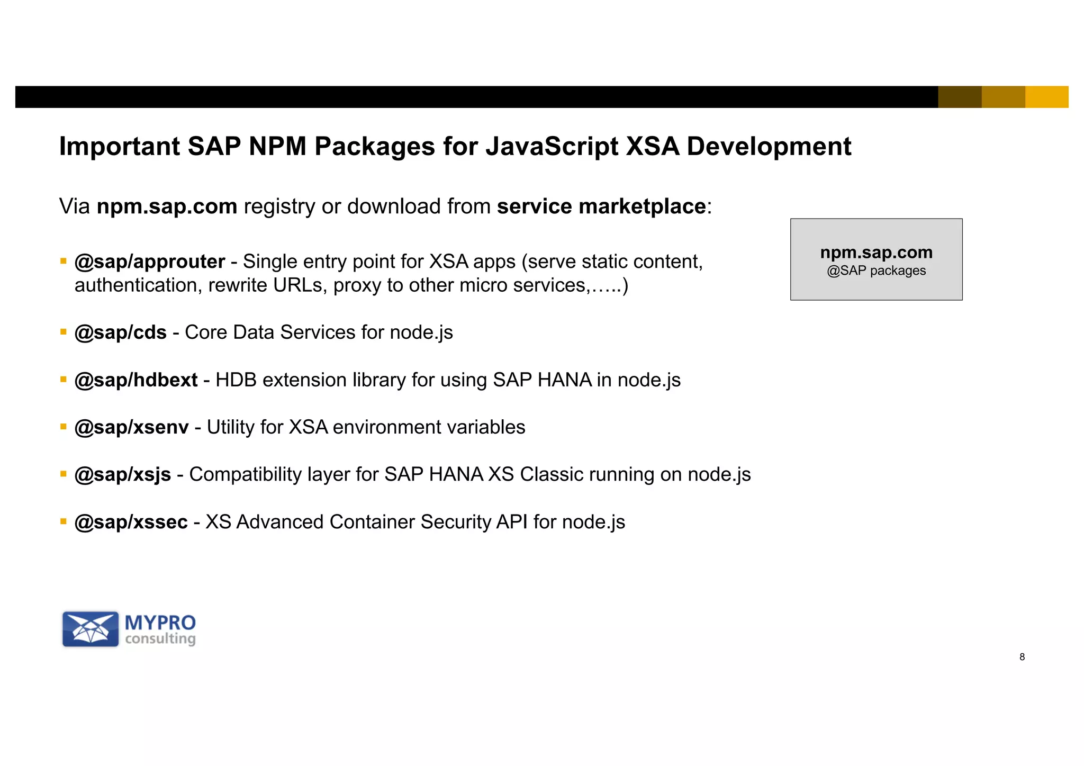Select the '@sap/xsjs' package name
The width and height of the screenshot is (1084, 766).
click(123, 475)
